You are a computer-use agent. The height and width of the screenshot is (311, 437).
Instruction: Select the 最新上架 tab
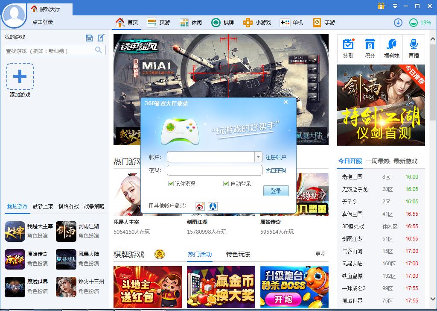click(43, 206)
